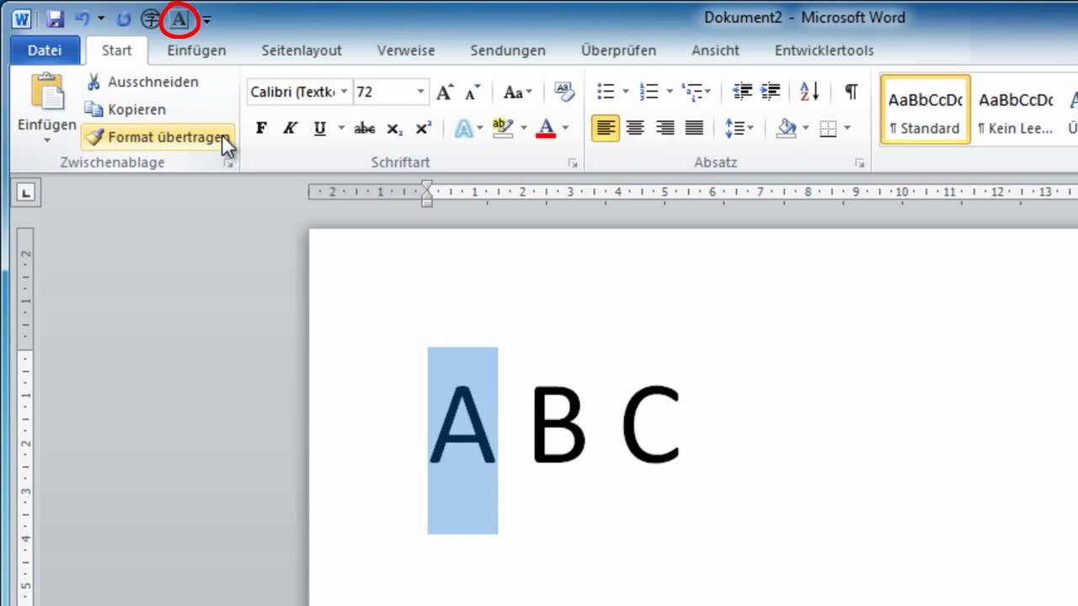Clear formatting with the eraser icon

pos(564,91)
